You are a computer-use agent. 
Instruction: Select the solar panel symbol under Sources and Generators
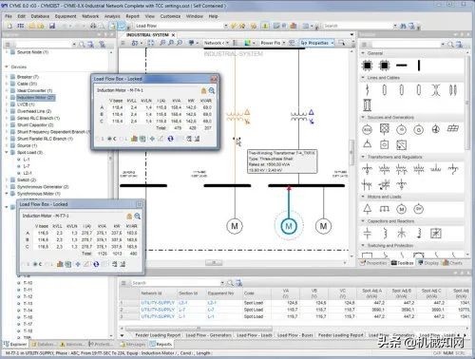453,128
